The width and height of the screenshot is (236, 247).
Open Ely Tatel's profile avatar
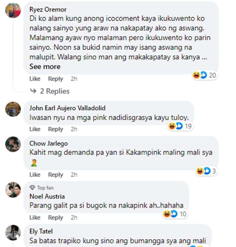13,233
